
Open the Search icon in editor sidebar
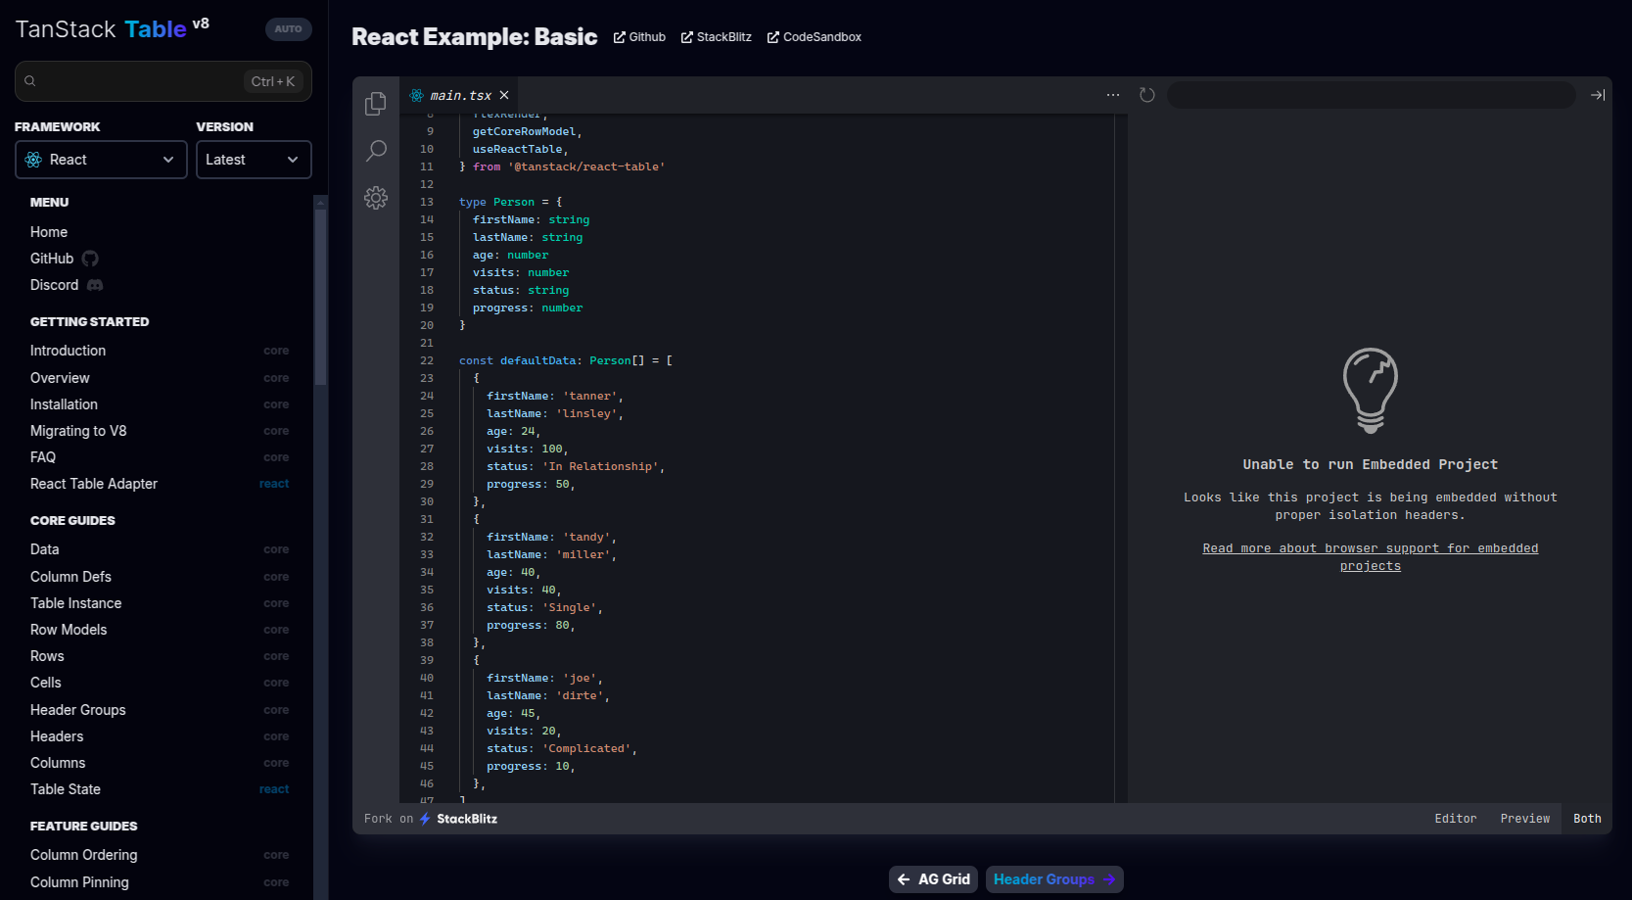click(x=376, y=151)
